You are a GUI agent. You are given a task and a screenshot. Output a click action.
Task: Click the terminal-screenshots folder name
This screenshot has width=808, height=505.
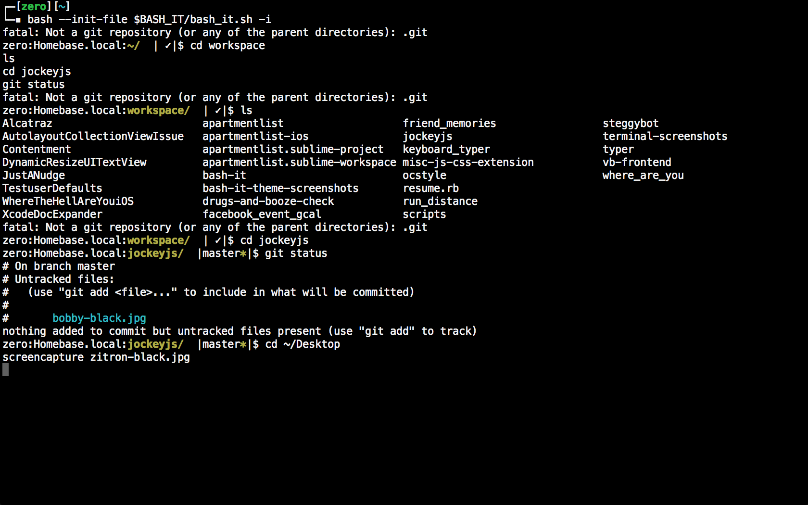pyautogui.click(x=665, y=137)
